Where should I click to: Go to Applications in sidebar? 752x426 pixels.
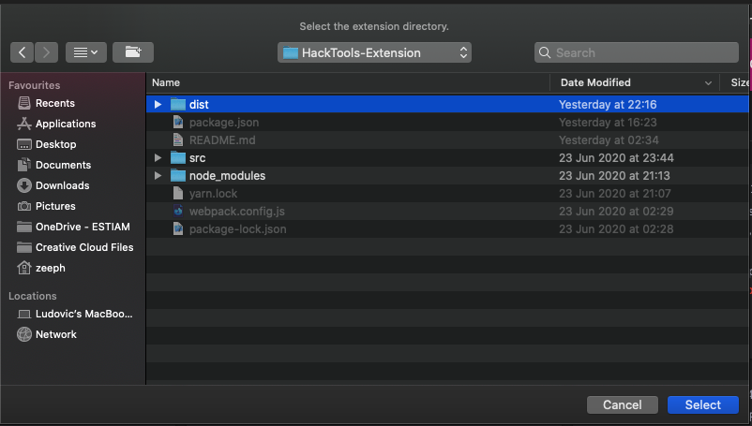tap(66, 124)
